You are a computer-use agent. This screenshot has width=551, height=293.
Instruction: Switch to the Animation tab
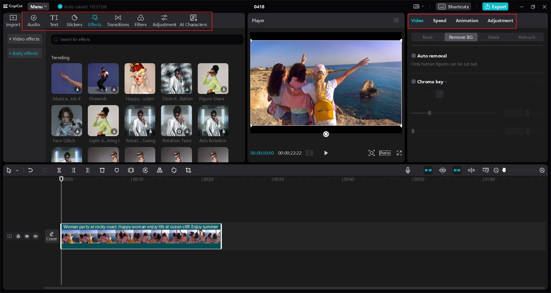[x=467, y=21]
